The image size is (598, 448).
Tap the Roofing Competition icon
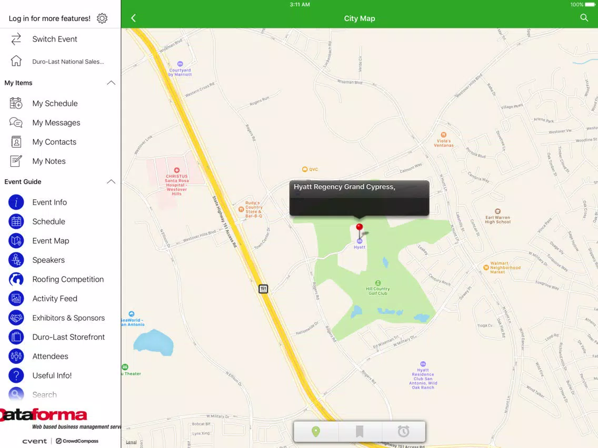[16, 279]
